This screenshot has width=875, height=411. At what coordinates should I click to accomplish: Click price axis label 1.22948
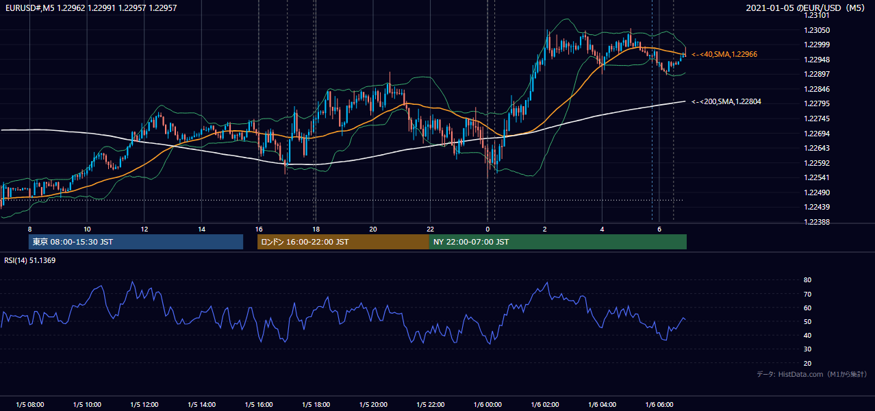(816, 60)
